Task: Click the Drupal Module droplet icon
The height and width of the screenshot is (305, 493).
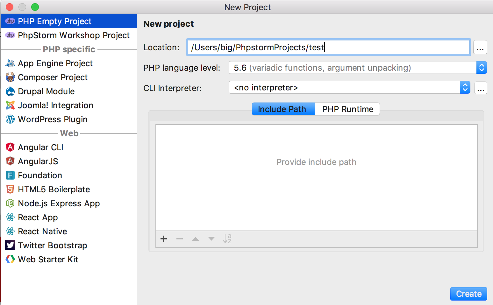Action: tap(10, 91)
